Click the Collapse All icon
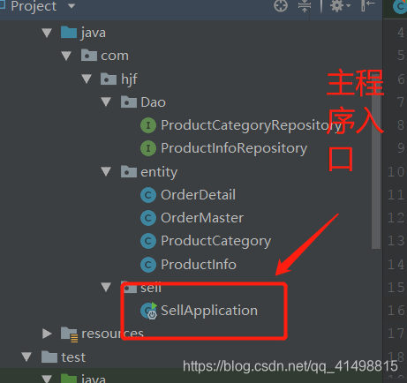Image resolution: width=407 pixels, height=383 pixels. point(305,5)
